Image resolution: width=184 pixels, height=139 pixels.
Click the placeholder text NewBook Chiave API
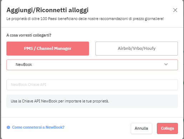(x=29, y=85)
